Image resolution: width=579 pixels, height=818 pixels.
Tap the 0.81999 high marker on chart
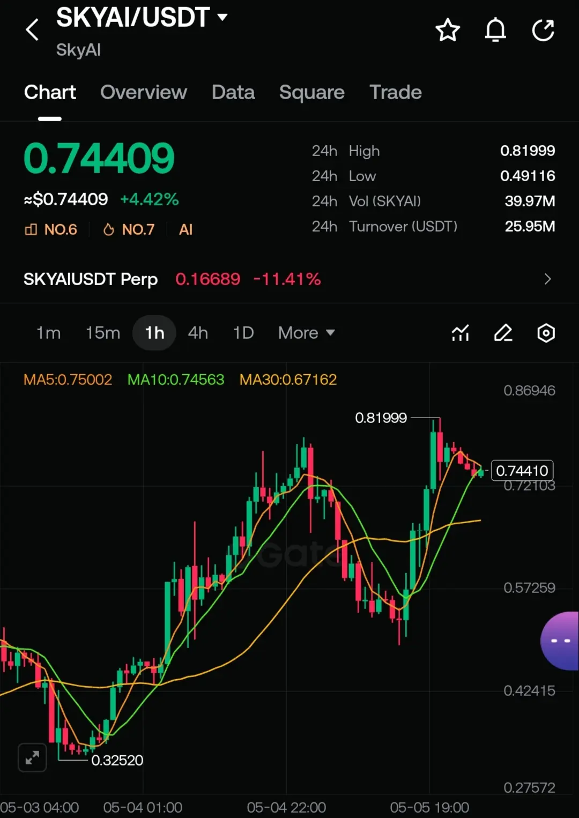[x=381, y=418]
